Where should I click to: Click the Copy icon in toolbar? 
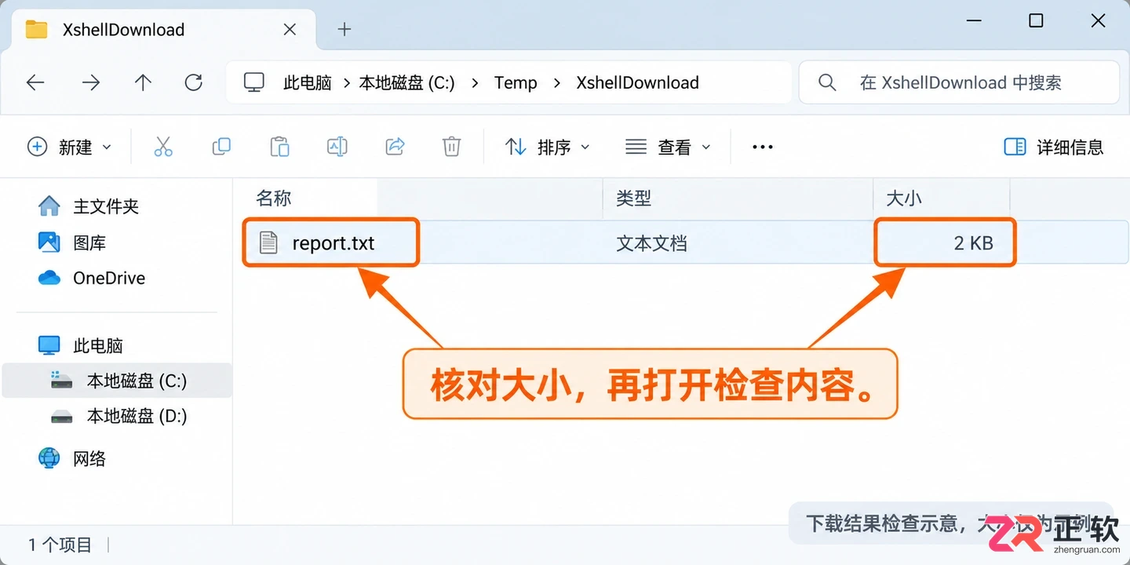pyautogui.click(x=221, y=147)
